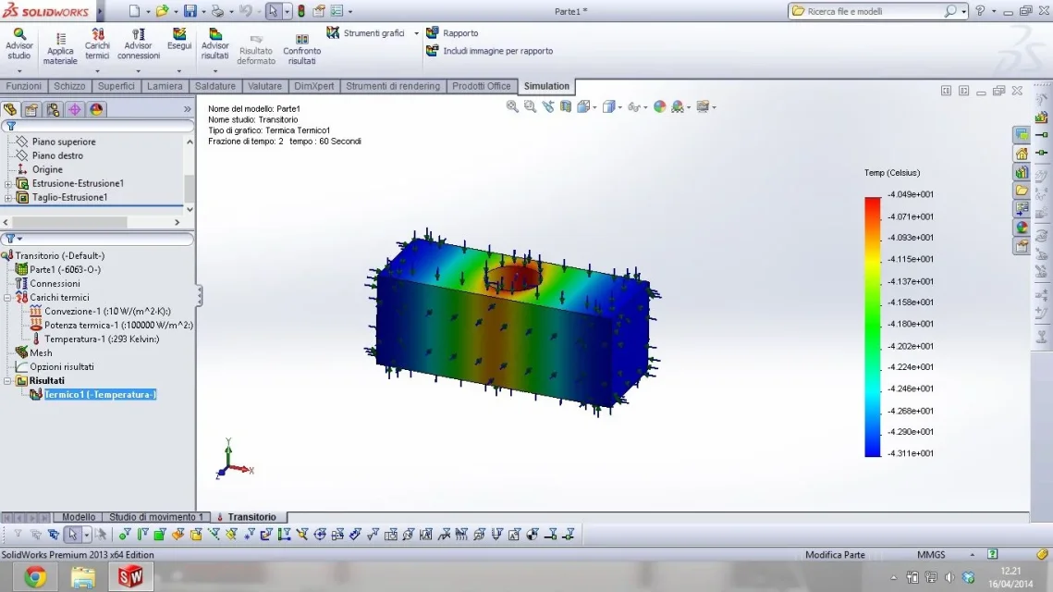Screen dimensions: 1053x592
Task: Click Includi immagine per rapporto
Action: click(497, 51)
